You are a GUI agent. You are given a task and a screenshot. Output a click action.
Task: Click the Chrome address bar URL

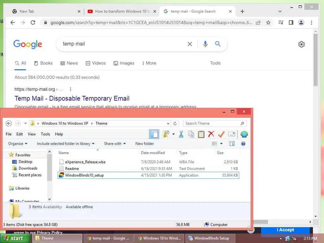[x=151, y=22]
